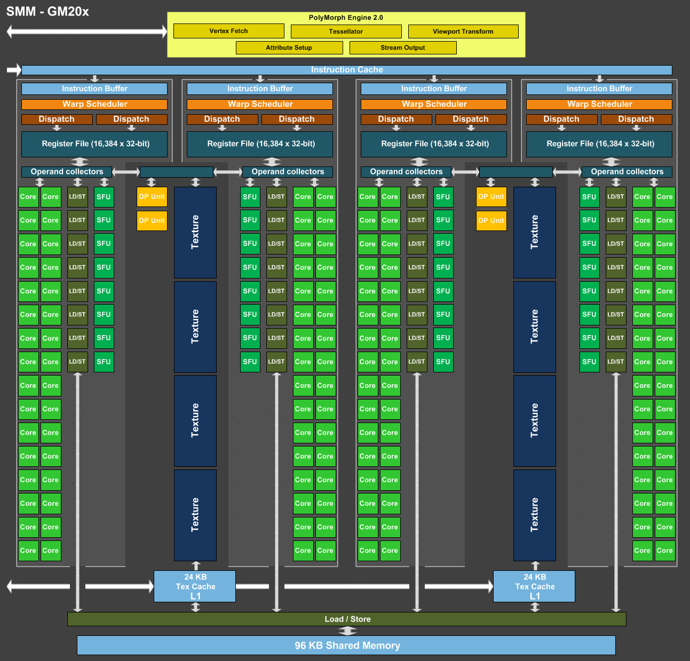Select the leftmost Warp Scheduler block

click(x=94, y=104)
